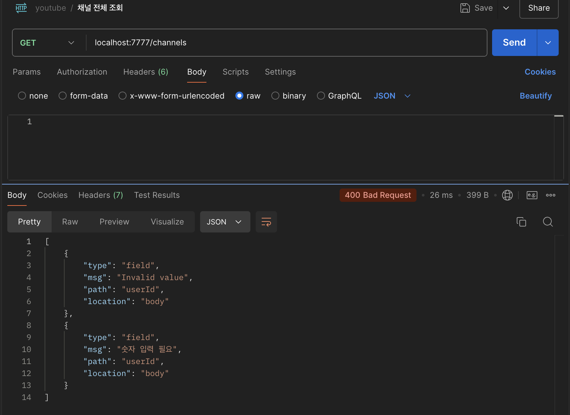Open the Cookies link

540,72
